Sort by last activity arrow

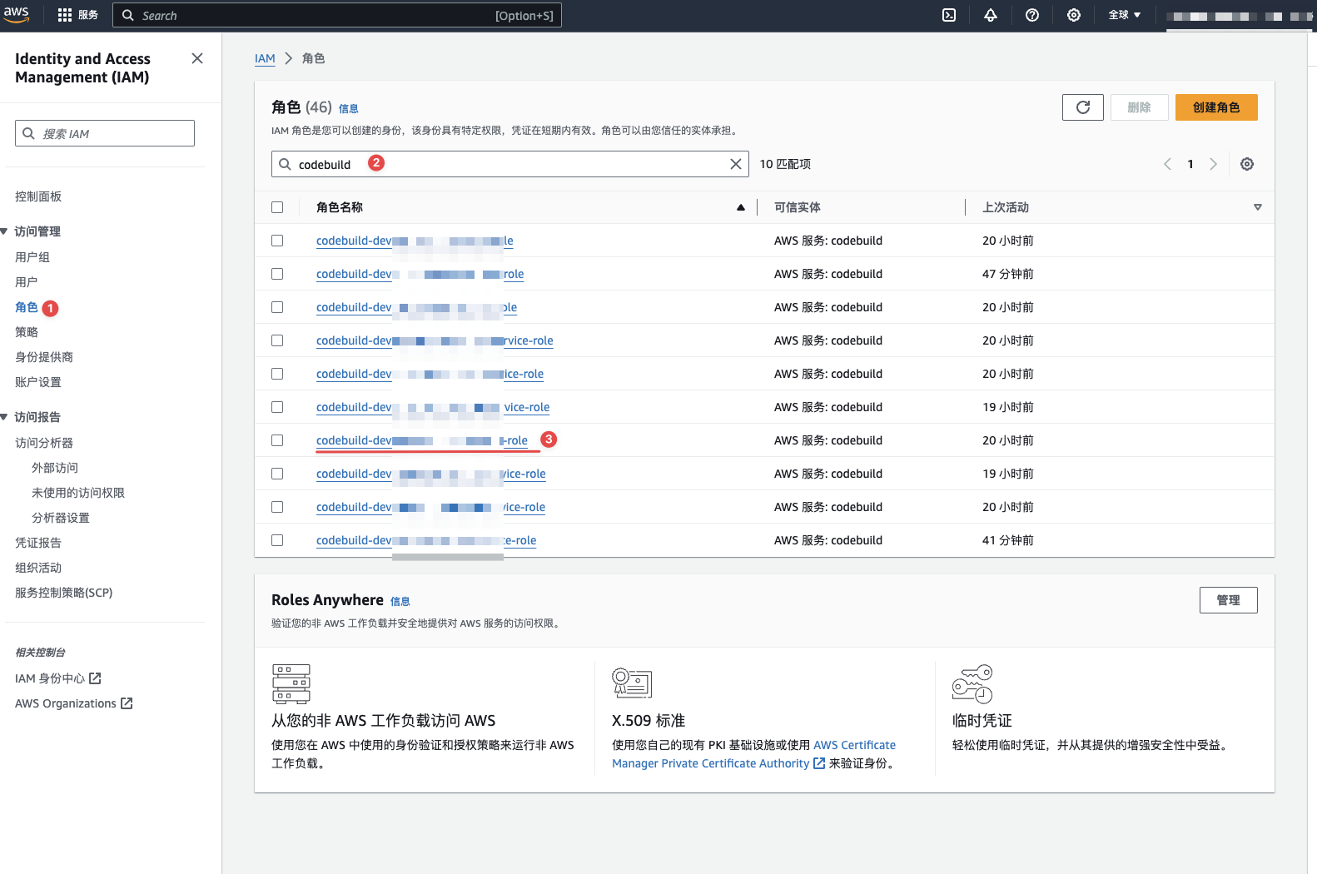point(1258,207)
